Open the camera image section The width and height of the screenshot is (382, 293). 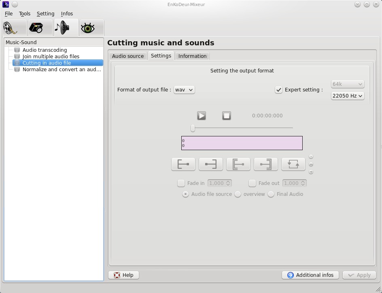tap(40, 28)
